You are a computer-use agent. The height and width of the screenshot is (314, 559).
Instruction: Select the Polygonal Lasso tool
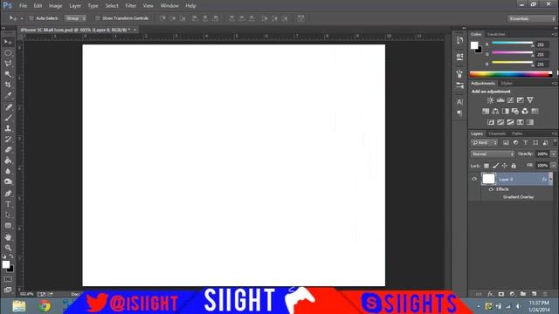pos(8,64)
